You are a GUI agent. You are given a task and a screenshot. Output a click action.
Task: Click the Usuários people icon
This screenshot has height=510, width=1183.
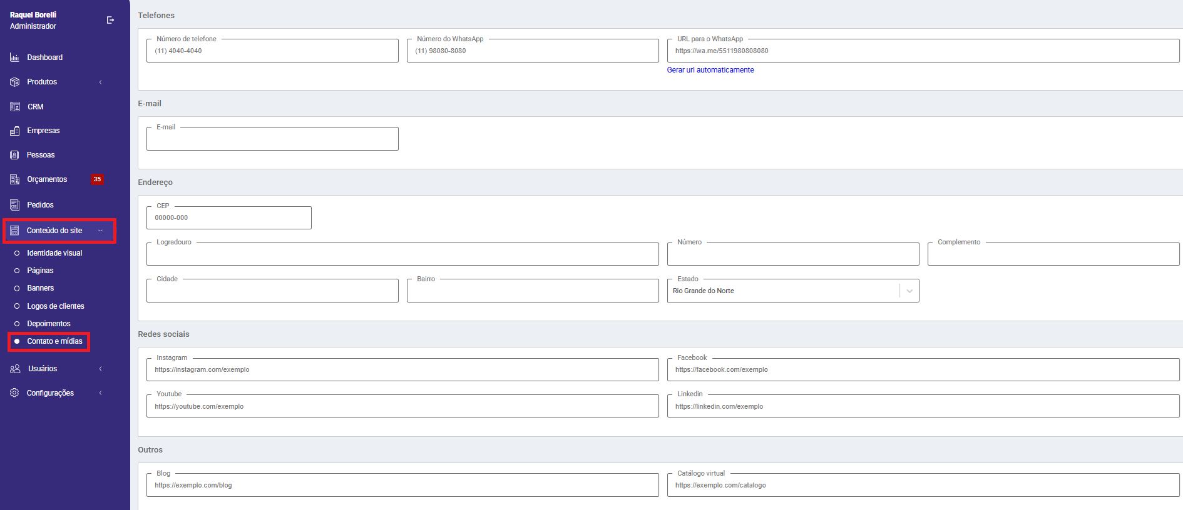point(15,369)
